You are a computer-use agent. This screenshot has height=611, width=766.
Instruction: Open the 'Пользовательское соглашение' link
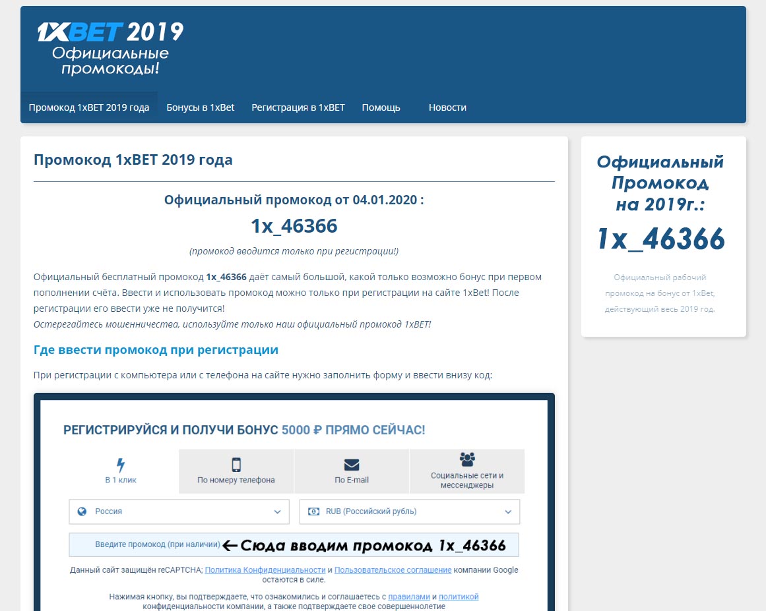tap(393, 570)
